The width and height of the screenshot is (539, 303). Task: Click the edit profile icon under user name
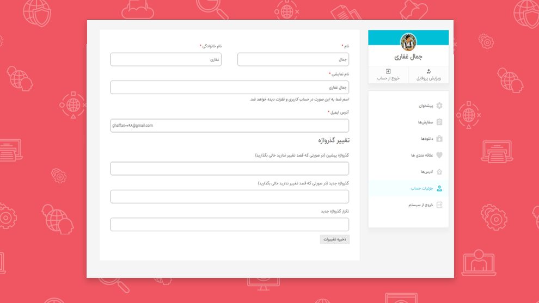coord(428,71)
